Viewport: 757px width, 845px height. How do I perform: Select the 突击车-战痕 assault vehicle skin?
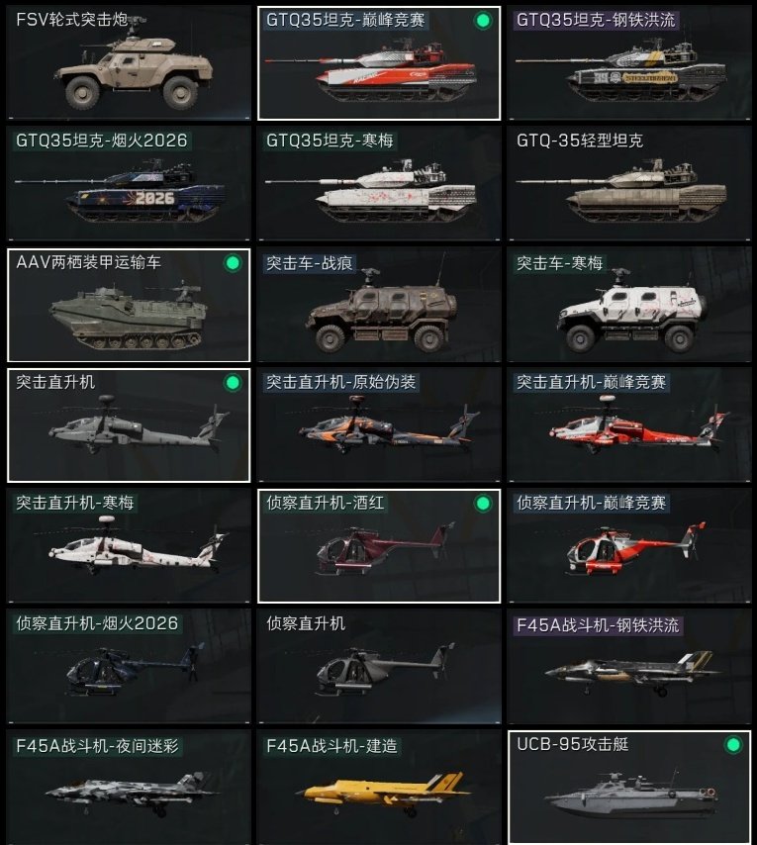point(379,305)
